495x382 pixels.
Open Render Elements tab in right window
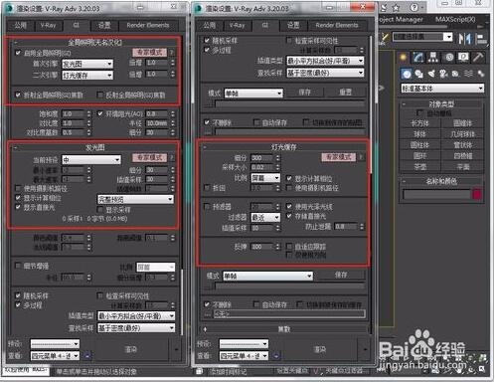(x=337, y=25)
